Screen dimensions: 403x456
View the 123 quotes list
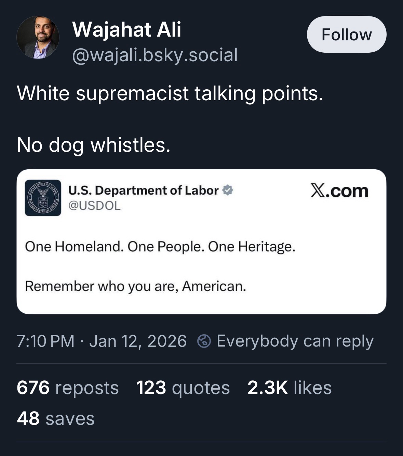[x=183, y=388]
